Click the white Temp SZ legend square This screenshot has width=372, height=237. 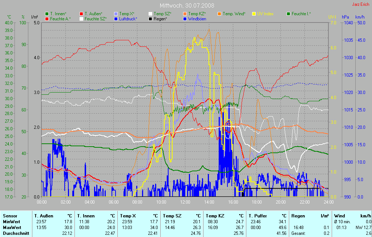[x=151, y=14]
